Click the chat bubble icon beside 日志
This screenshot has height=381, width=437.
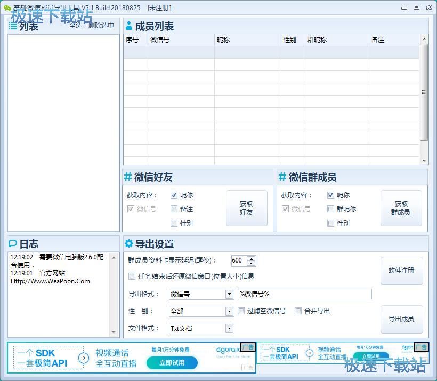pos(13,243)
